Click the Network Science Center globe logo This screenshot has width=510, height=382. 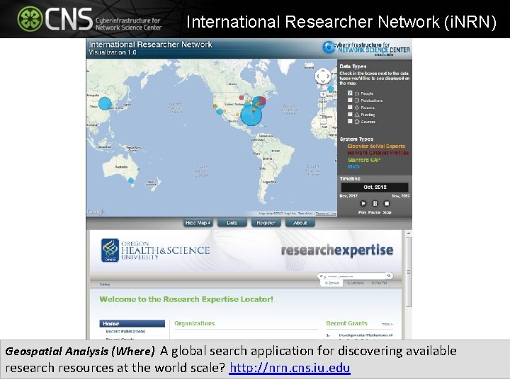pyautogui.click(x=328, y=47)
